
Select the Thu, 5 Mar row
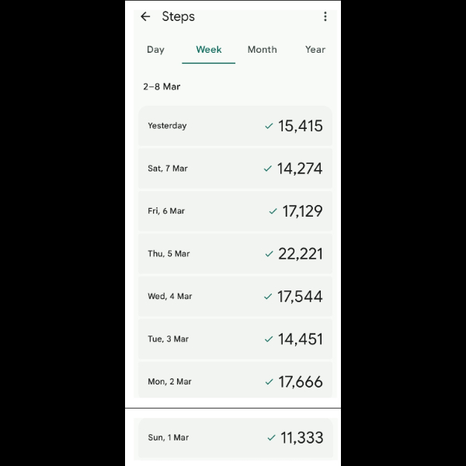(x=235, y=254)
